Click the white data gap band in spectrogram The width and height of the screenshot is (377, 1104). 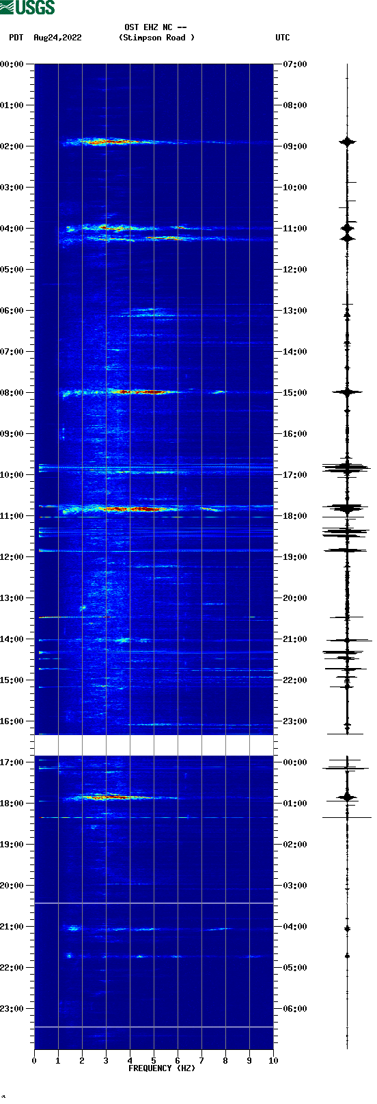coord(154,745)
